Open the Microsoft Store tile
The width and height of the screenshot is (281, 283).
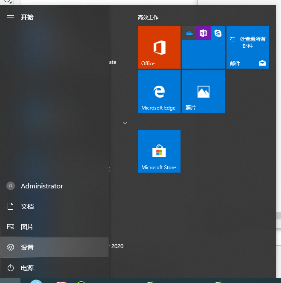coord(159,151)
